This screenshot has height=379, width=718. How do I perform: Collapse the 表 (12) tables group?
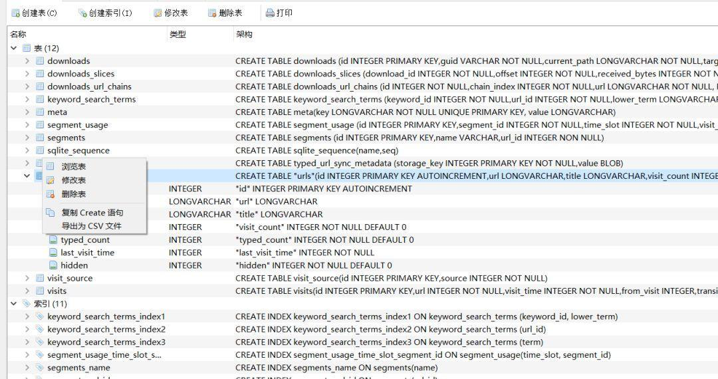point(14,48)
